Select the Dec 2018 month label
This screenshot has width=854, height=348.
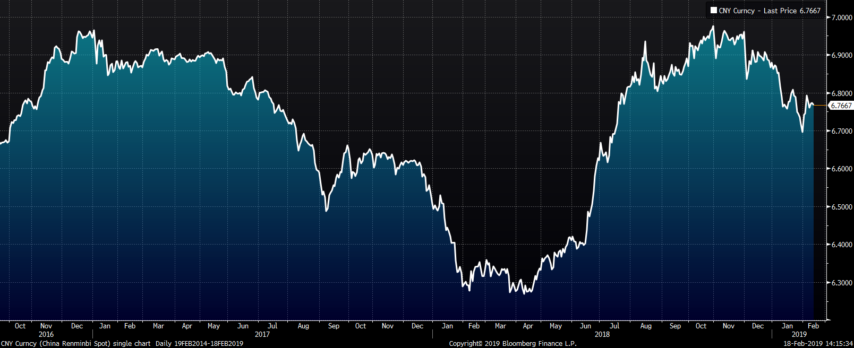tap(758, 326)
